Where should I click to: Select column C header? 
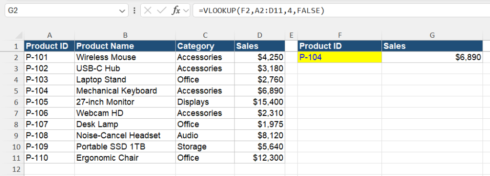coord(205,35)
